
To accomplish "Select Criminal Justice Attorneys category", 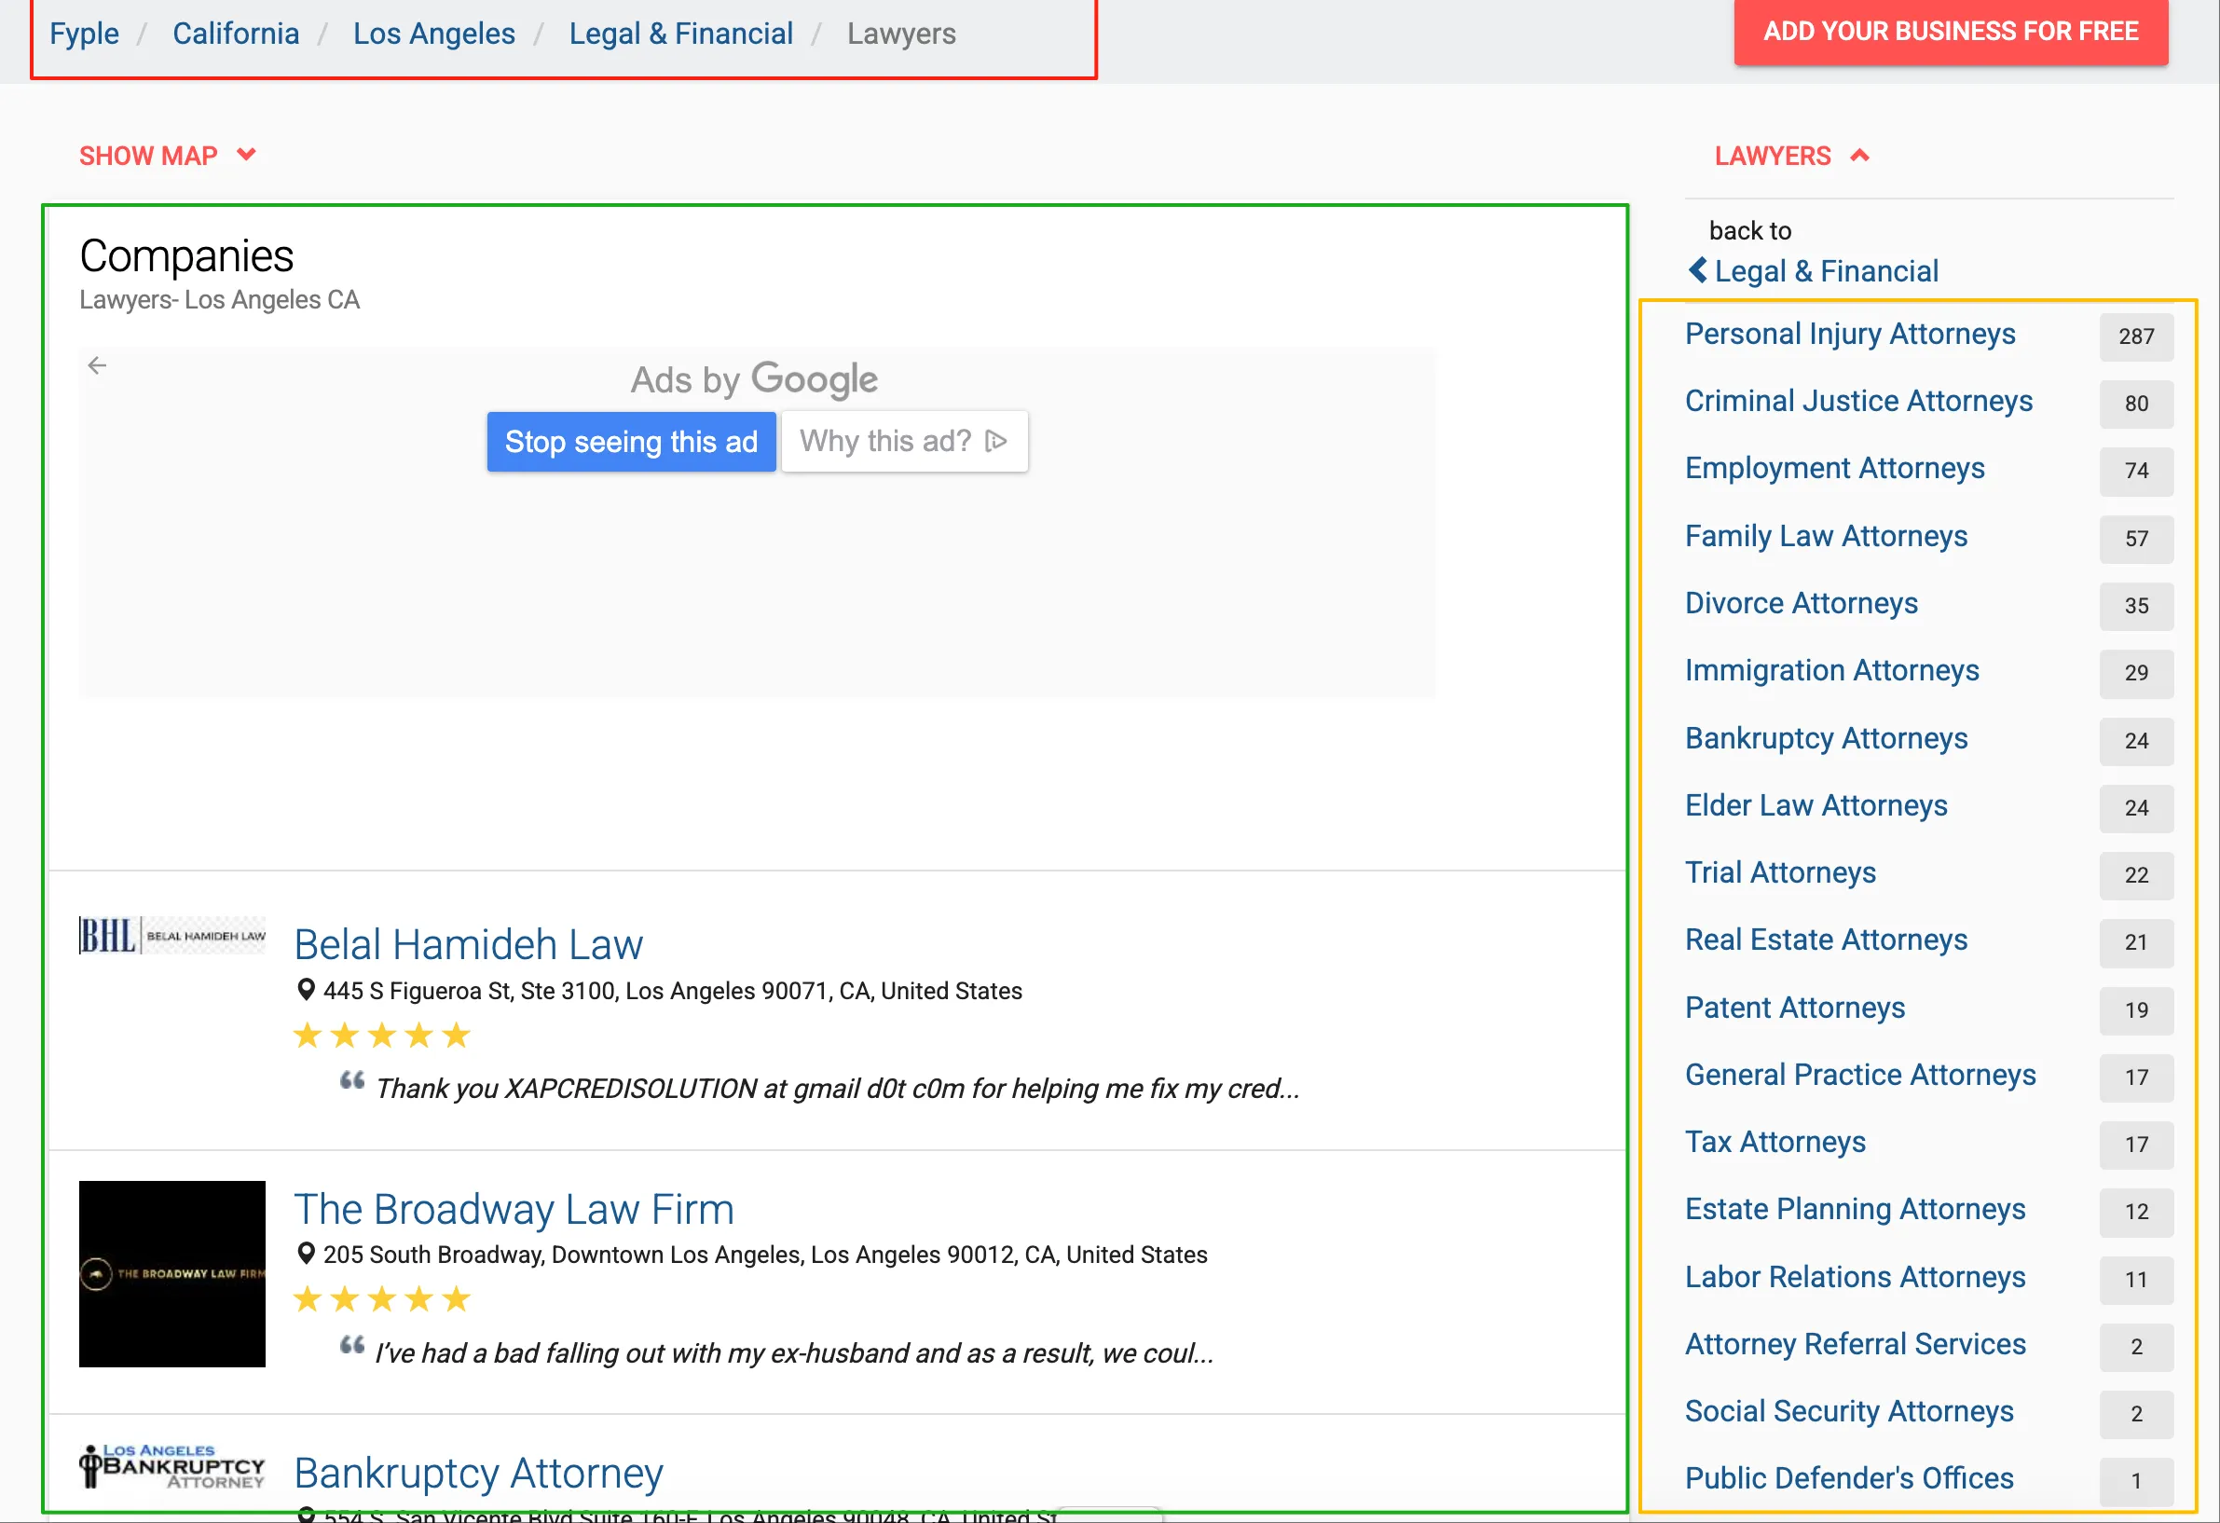I will click(x=1858, y=402).
